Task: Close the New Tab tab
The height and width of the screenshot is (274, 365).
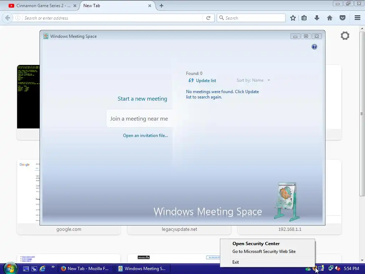Action: (150, 6)
